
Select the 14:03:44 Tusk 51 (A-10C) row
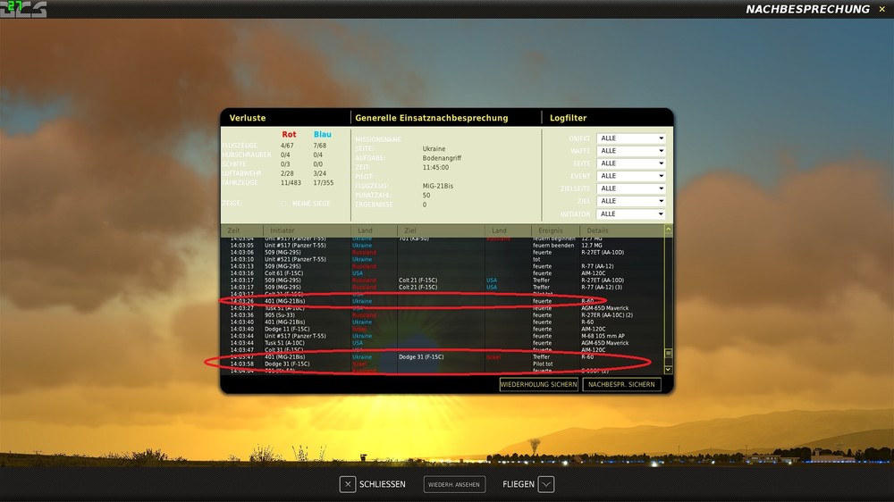(x=442, y=343)
